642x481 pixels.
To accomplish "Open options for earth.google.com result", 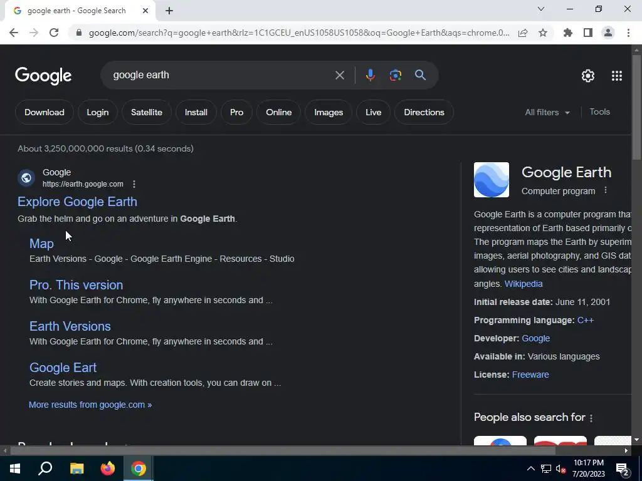I will (134, 184).
